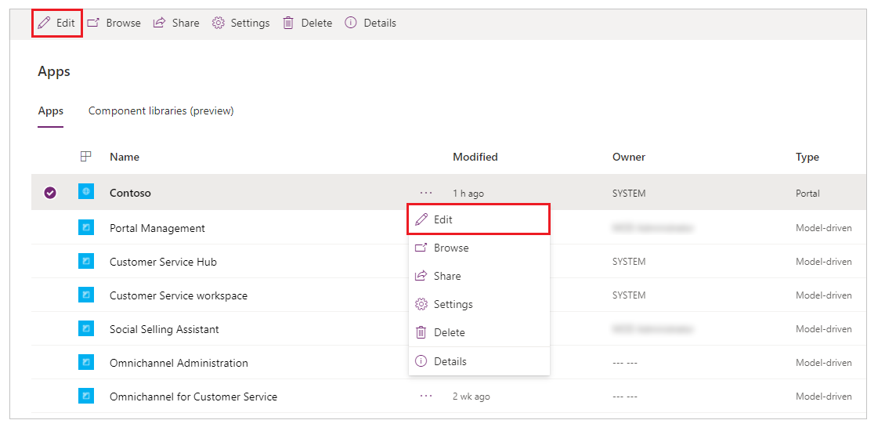
Task: Open the Portal Management app row
Action: click(443, 228)
